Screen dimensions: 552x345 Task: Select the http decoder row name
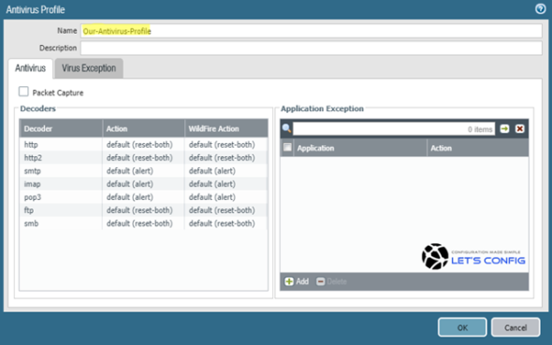click(x=31, y=145)
